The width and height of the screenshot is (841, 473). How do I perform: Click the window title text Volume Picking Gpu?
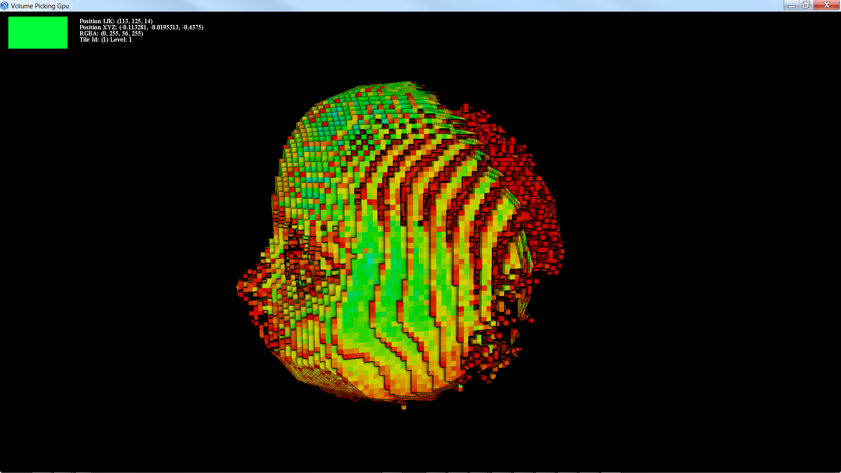40,6
